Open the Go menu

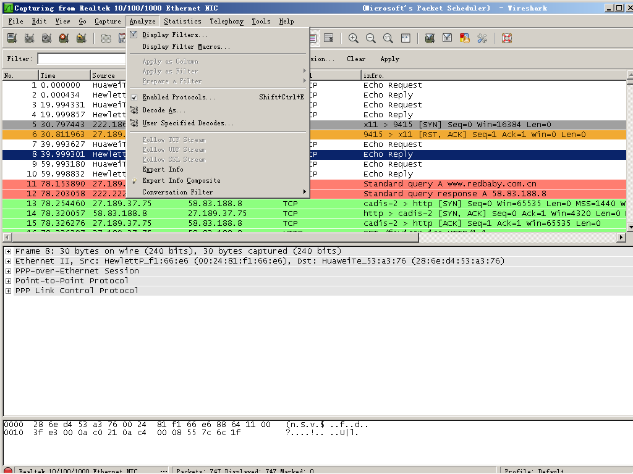tap(82, 22)
